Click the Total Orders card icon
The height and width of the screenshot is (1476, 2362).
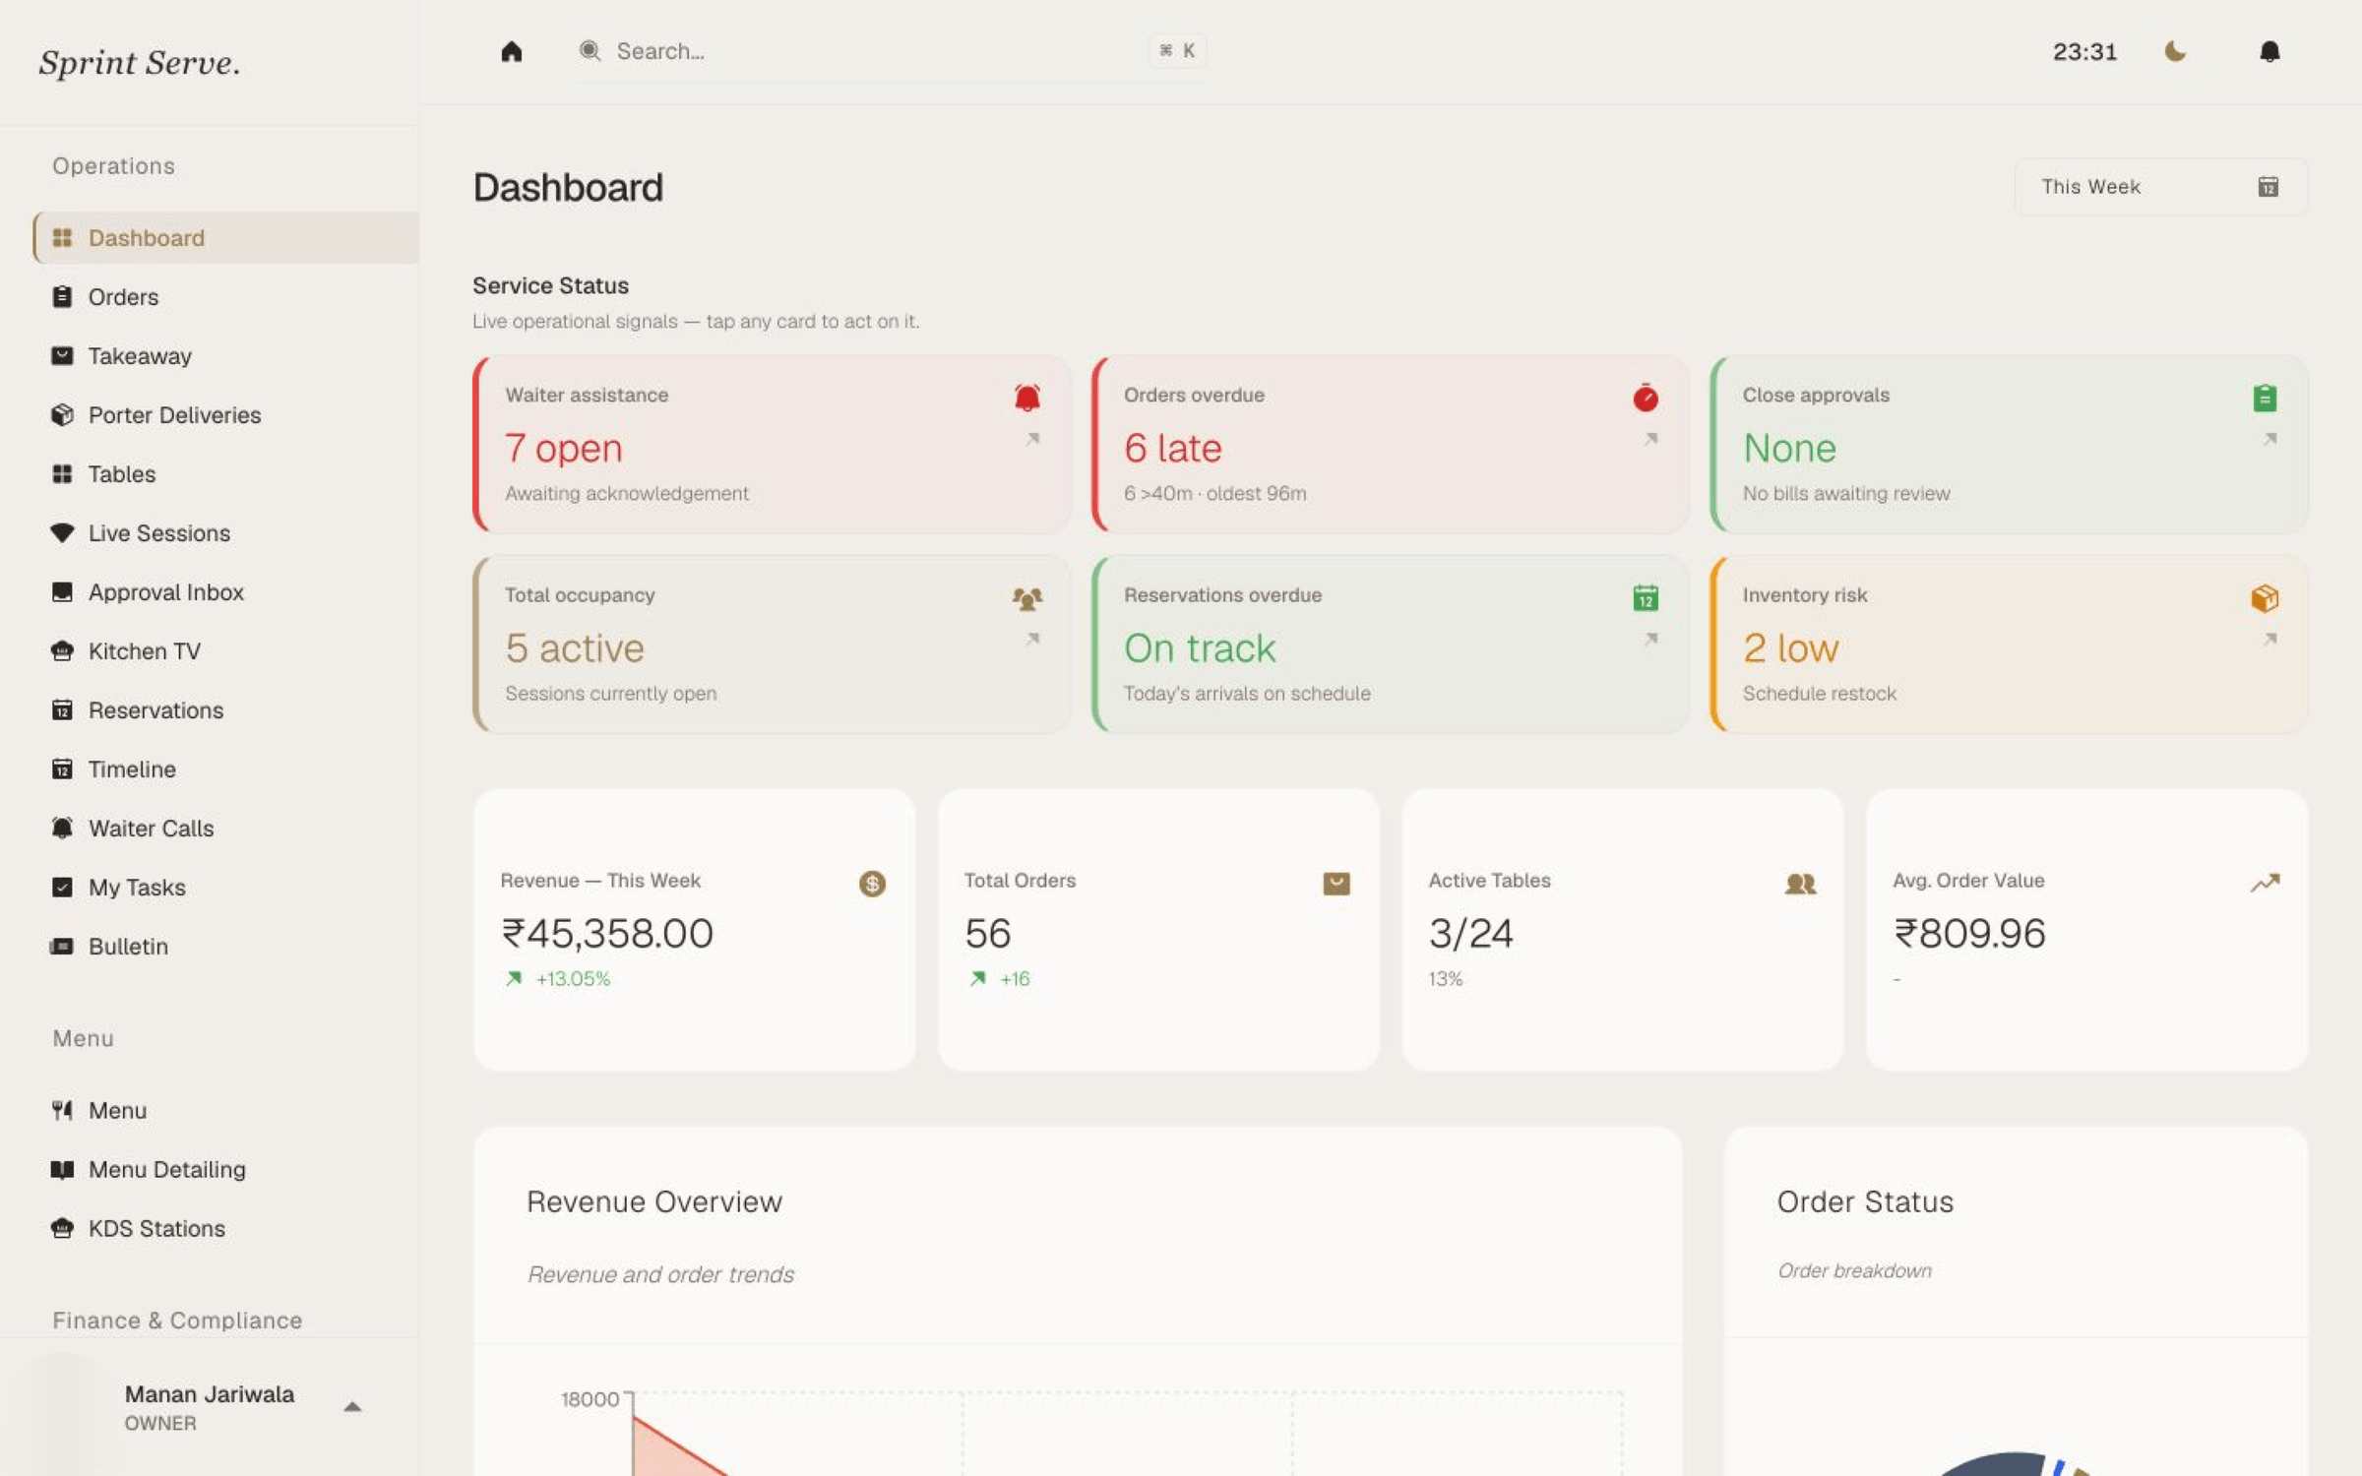coord(1336,884)
